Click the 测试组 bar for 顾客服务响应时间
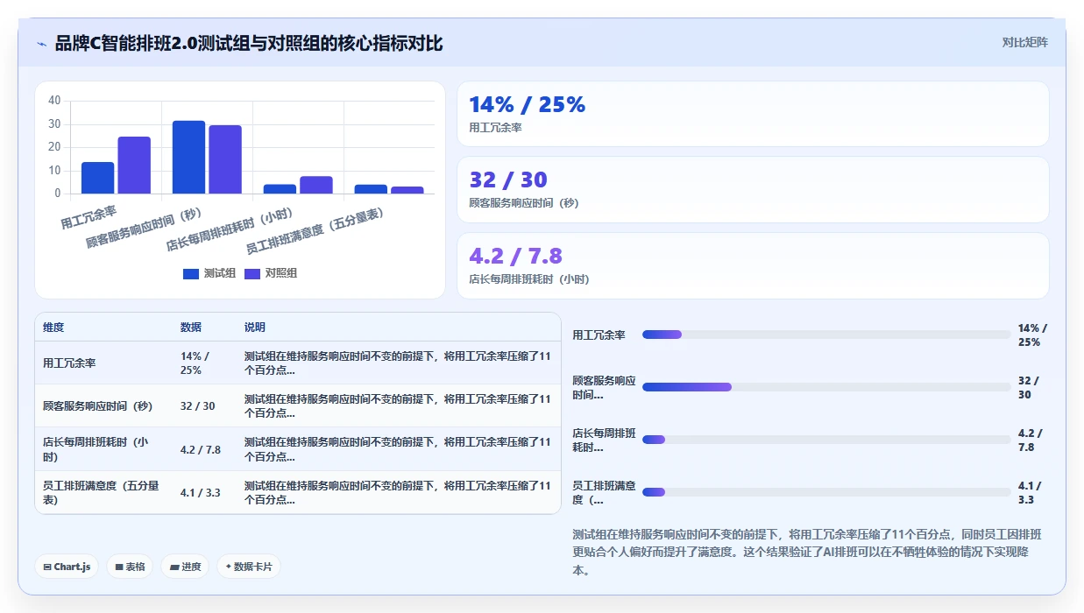The image size is (1084, 613). [x=189, y=157]
